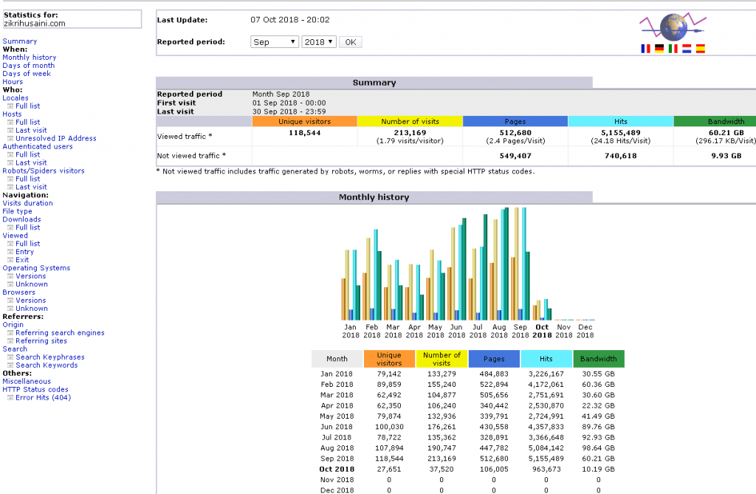Open the month dropdown showing Sep
Screen dimensions: 756x494
[274, 42]
